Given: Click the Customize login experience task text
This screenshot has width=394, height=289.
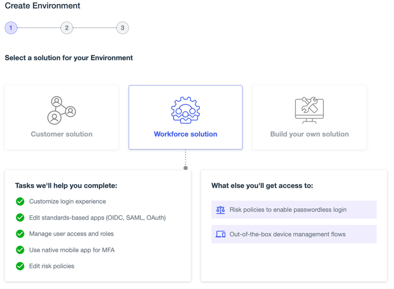Looking at the screenshot, I should click(x=67, y=201).
